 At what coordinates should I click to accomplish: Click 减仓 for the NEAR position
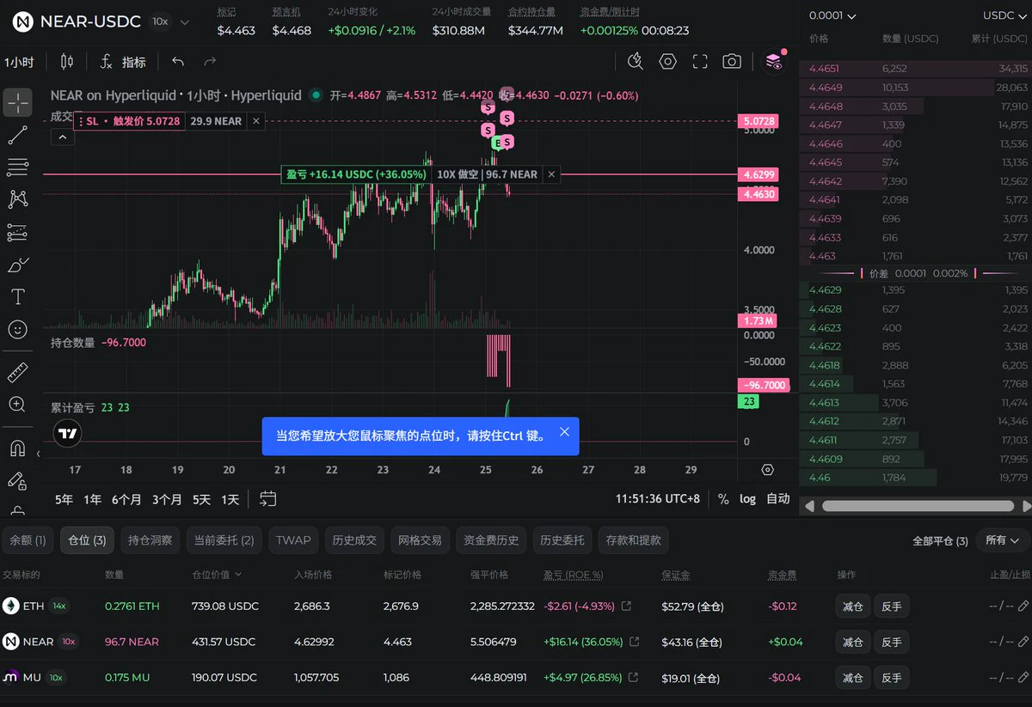click(x=852, y=642)
